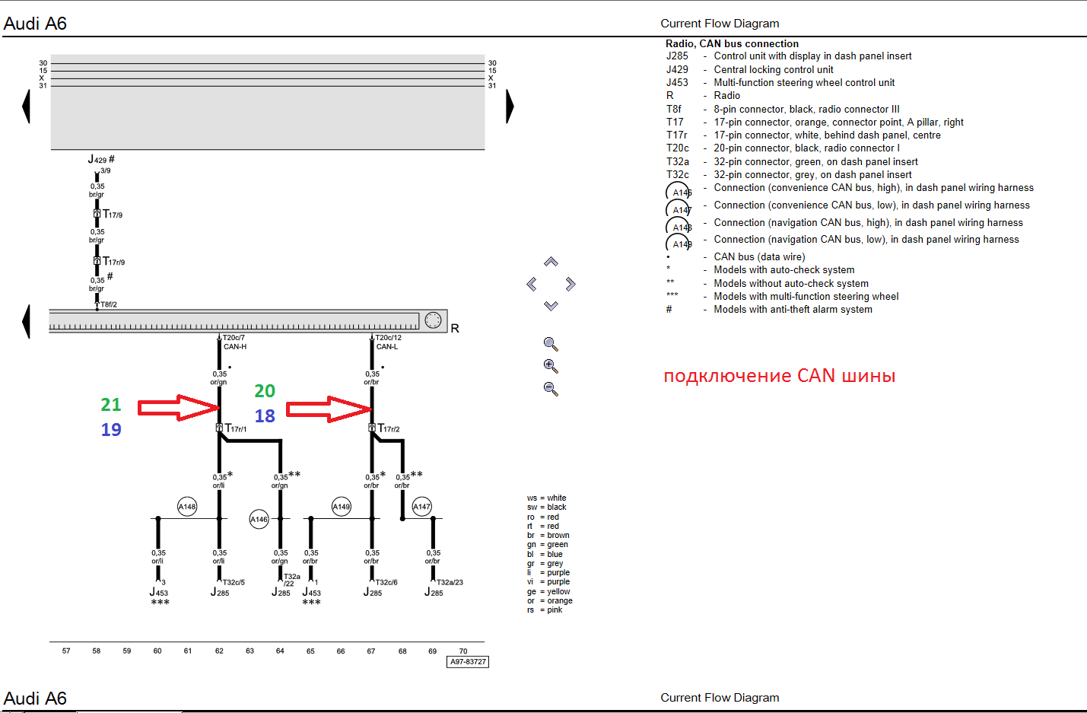Screen dimensions: 1087x713
Task: Click the A148 connection circle in the diagram
Action: pos(187,506)
